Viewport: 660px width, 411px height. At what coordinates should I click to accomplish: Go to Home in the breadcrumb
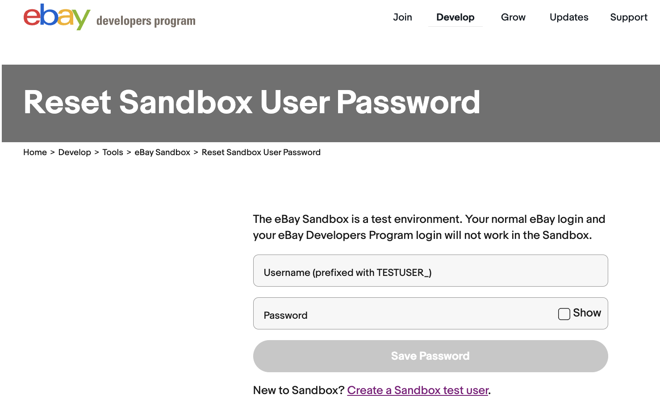click(x=35, y=152)
